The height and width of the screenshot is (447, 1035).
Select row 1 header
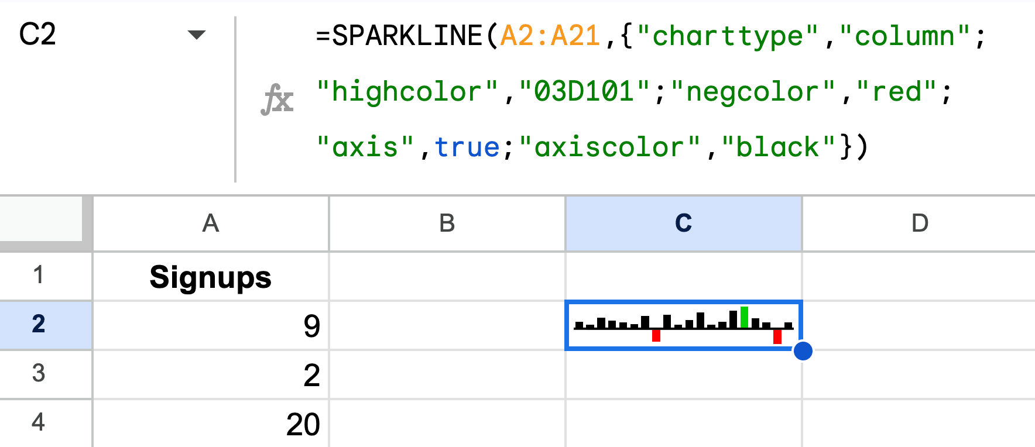(39, 276)
